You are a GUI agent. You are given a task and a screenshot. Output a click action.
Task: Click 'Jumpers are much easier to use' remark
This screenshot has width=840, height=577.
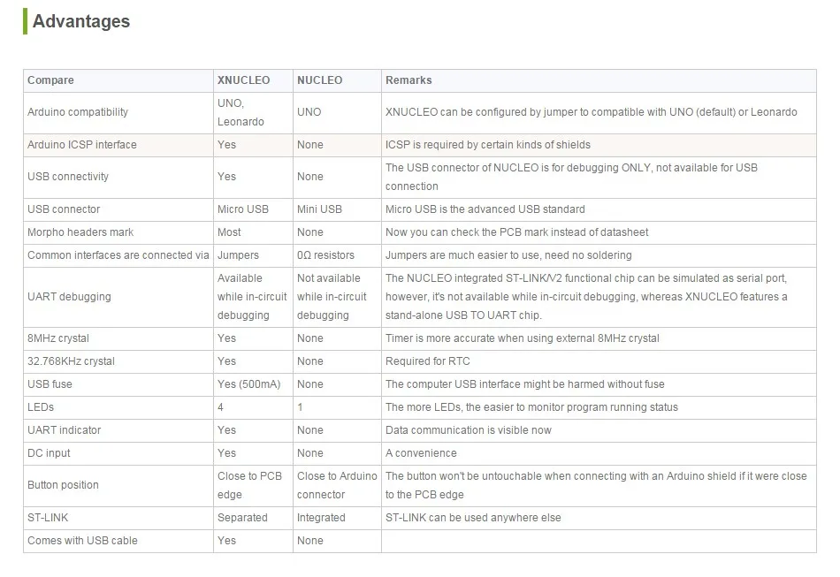click(x=508, y=255)
